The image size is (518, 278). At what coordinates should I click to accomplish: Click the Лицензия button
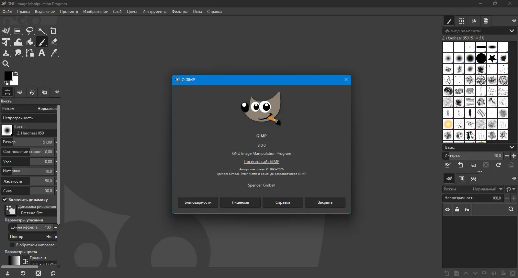[240, 202]
